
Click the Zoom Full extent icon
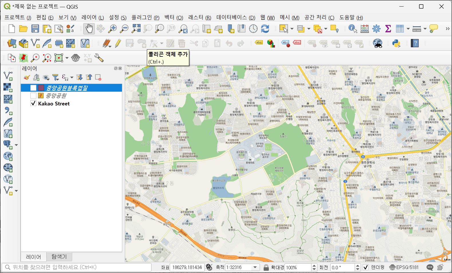136,29
